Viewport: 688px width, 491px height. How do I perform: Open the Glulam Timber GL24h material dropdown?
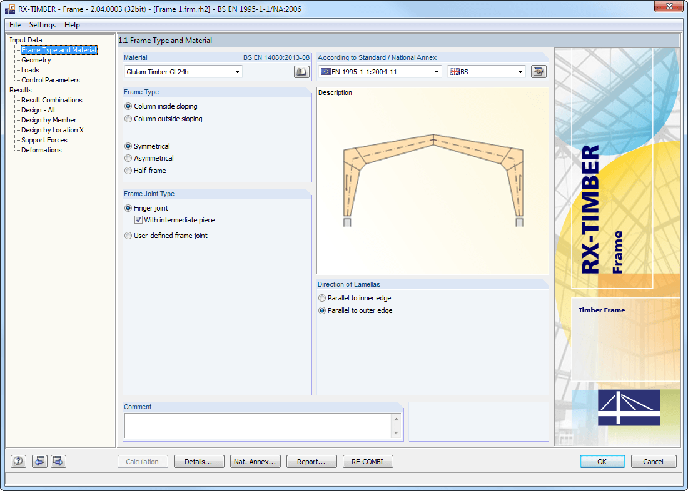[x=238, y=71]
